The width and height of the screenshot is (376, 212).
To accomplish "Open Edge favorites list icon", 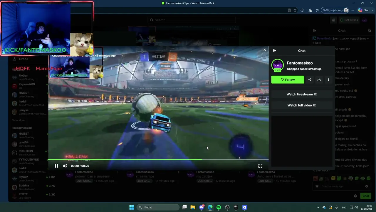I will 317,10.
